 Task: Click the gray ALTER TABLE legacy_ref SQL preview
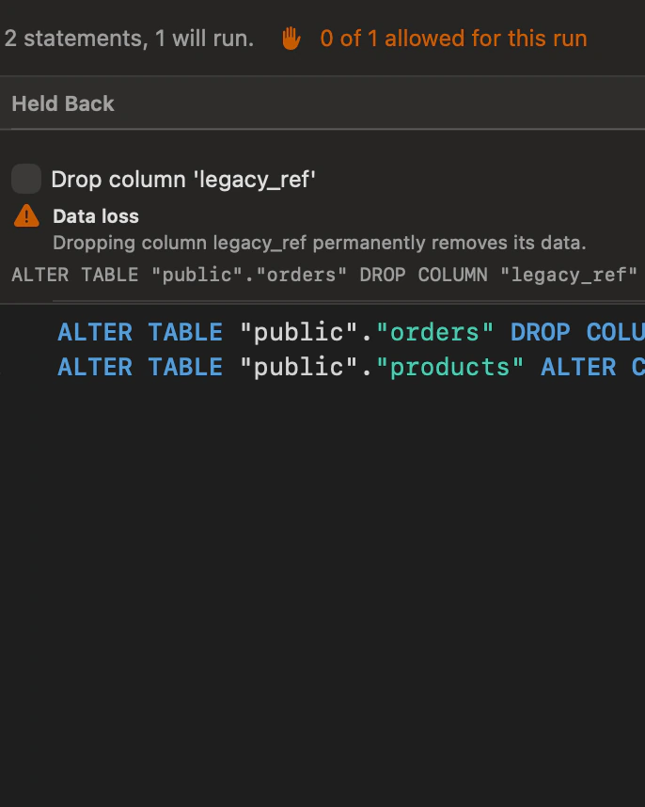click(x=324, y=275)
